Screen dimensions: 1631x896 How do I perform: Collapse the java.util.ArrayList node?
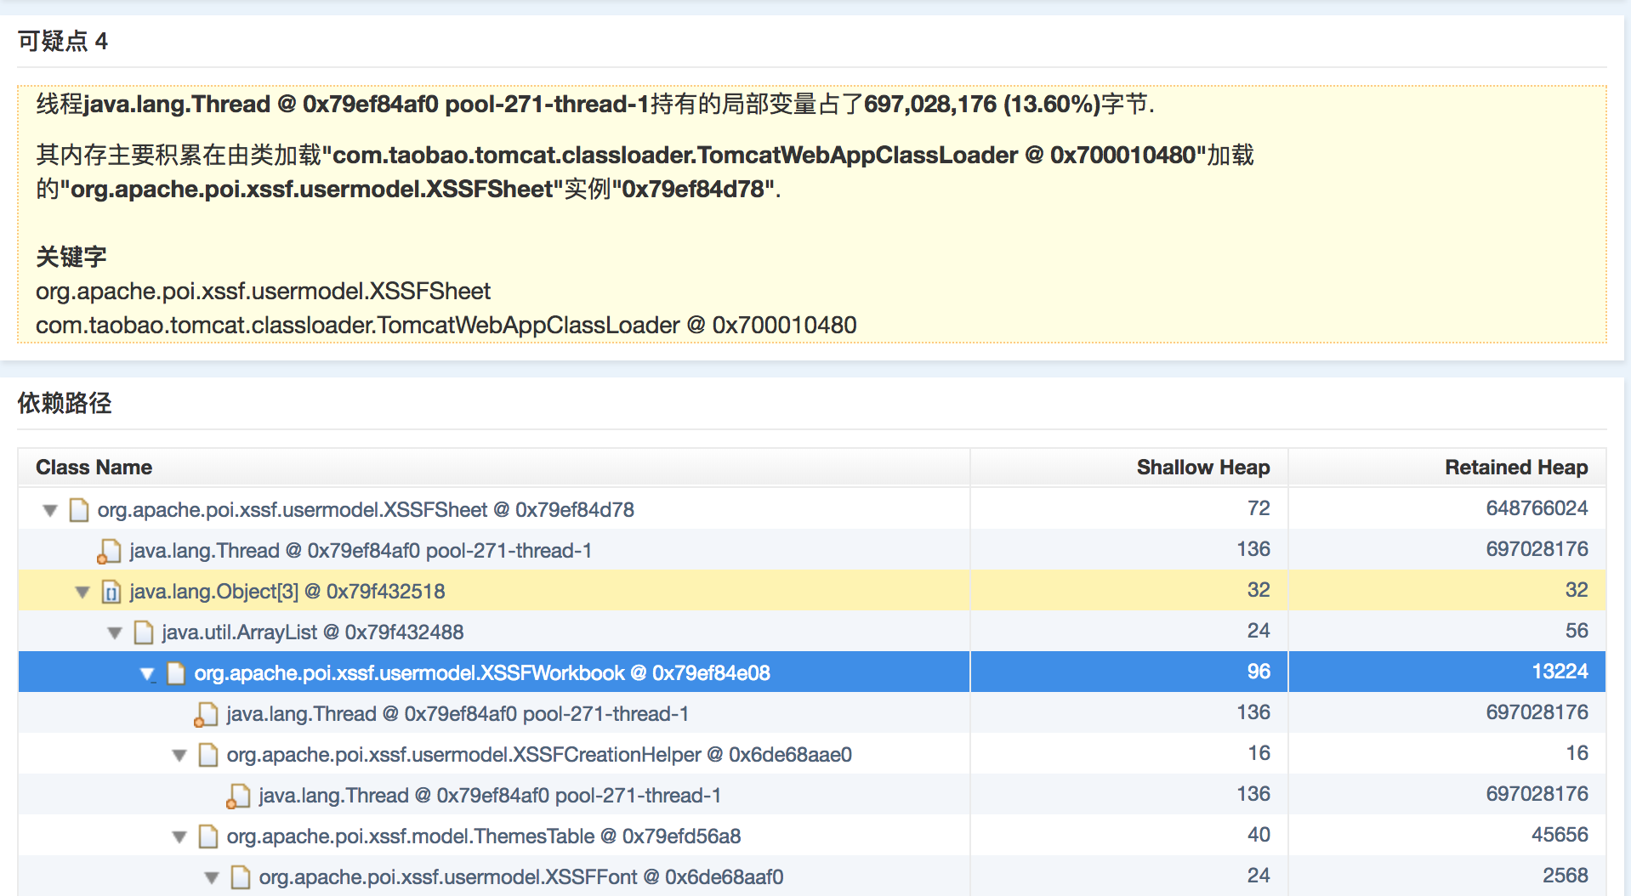click(x=115, y=632)
